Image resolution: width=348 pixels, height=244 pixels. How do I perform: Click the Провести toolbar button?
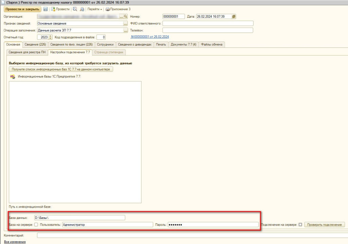point(60,9)
